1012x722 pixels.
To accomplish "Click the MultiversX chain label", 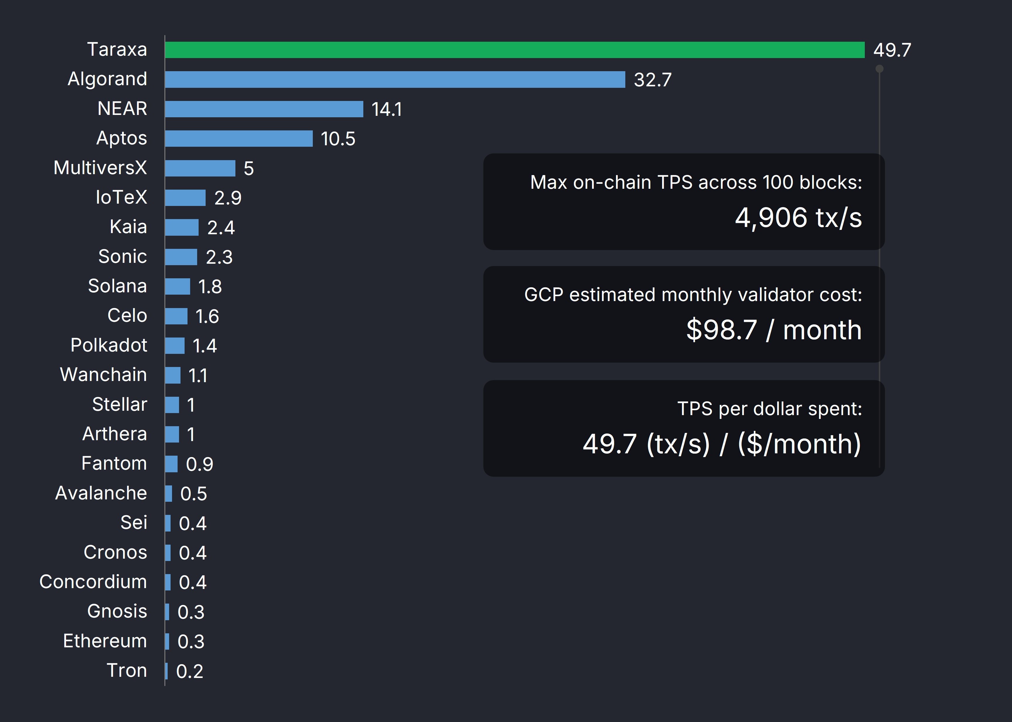I will coord(100,168).
